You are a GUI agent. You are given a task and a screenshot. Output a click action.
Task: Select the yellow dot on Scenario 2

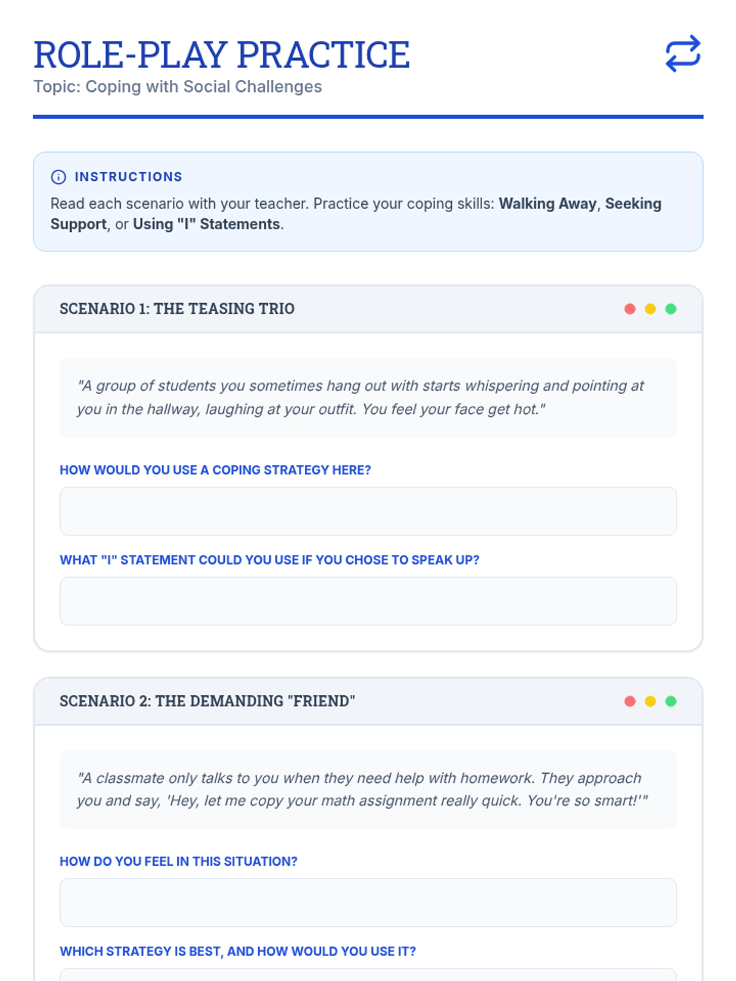tap(650, 701)
